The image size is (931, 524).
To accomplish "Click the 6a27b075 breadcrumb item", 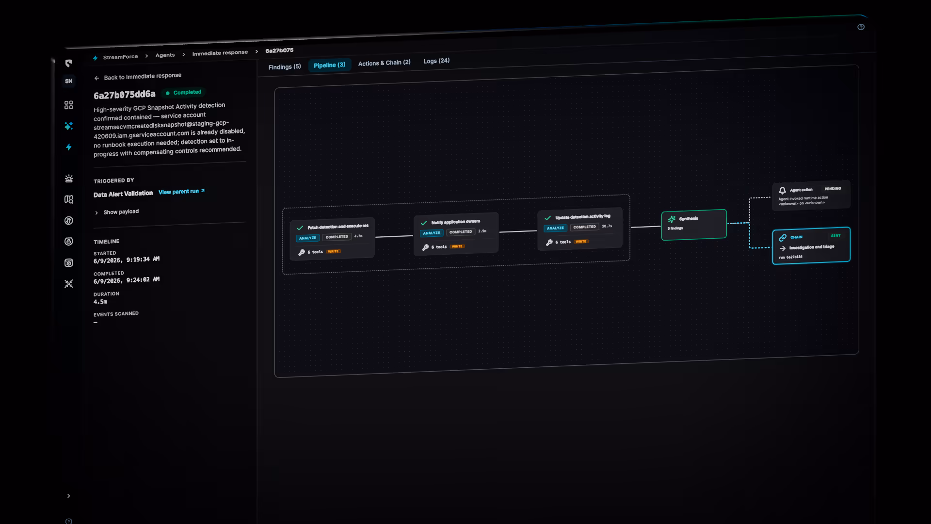I will click(279, 50).
